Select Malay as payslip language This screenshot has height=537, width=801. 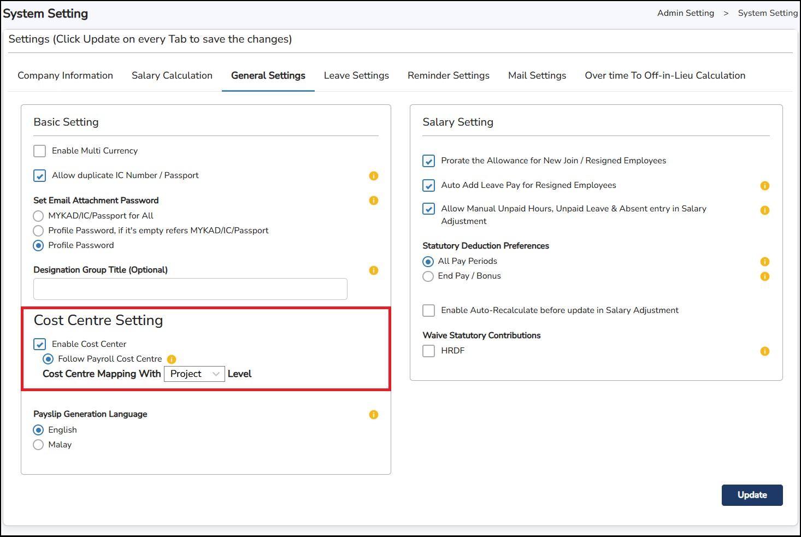pyautogui.click(x=38, y=445)
